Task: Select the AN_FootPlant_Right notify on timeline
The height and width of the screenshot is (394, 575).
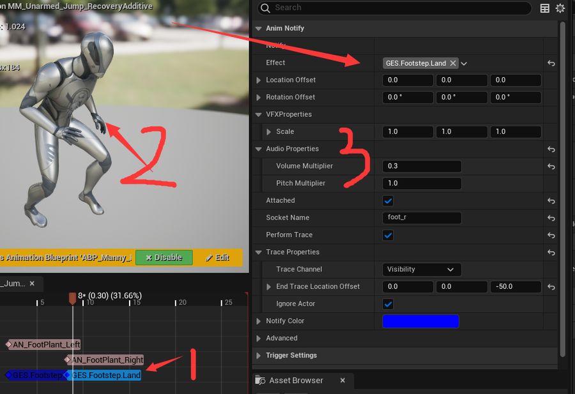Action: click(104, 360)
